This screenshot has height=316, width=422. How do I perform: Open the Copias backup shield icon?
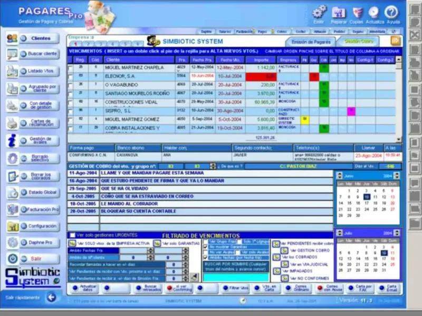(357, 12)
